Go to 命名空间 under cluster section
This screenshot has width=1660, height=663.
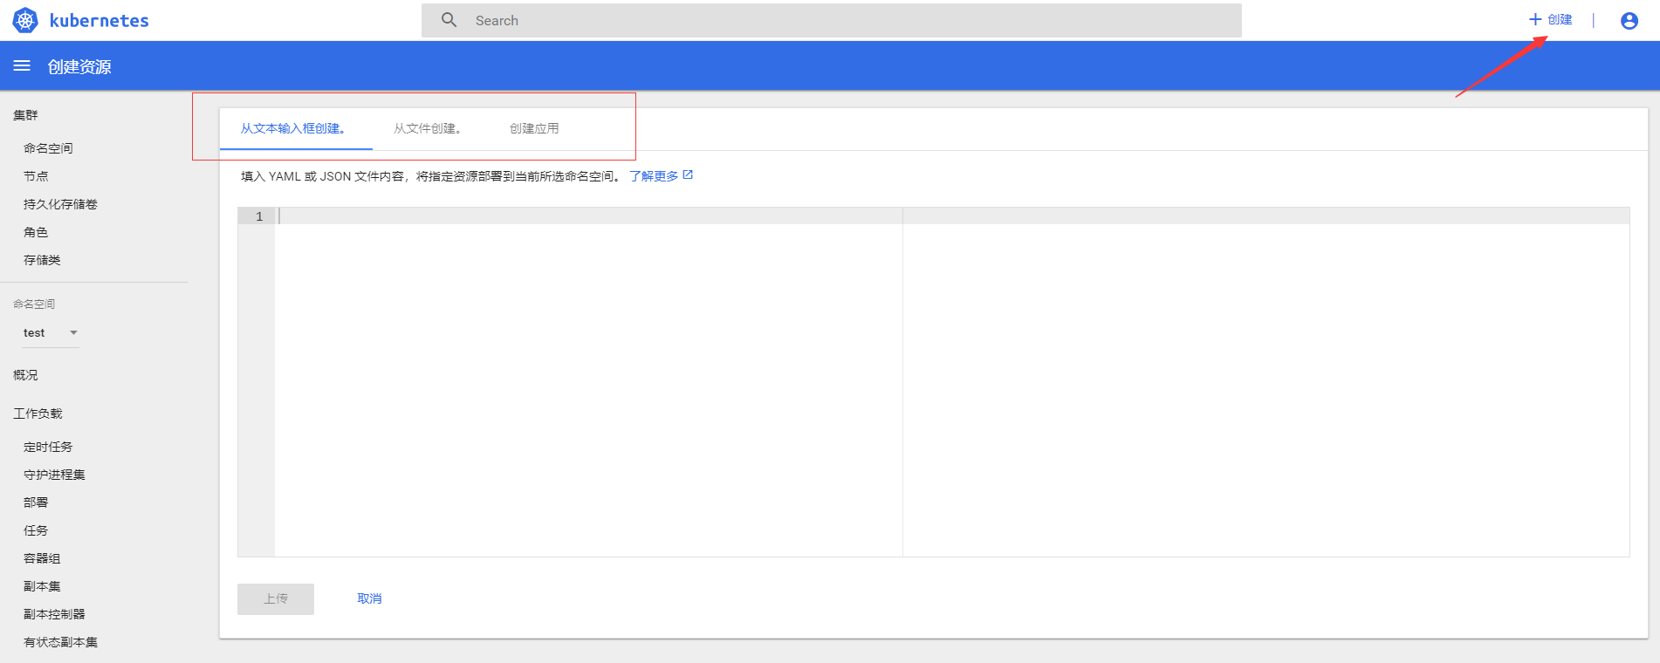[48, 148]
